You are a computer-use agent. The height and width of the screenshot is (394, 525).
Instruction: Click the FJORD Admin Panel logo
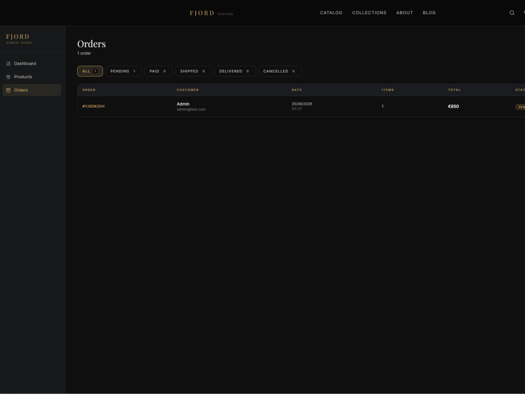pyautogui.click(x=19, y=39)
